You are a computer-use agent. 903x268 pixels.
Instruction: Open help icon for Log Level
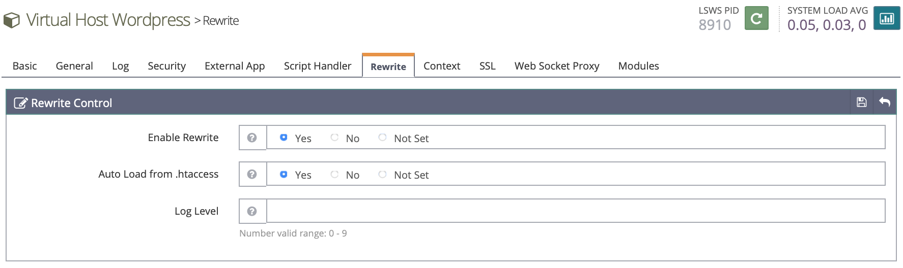[252, 211]
